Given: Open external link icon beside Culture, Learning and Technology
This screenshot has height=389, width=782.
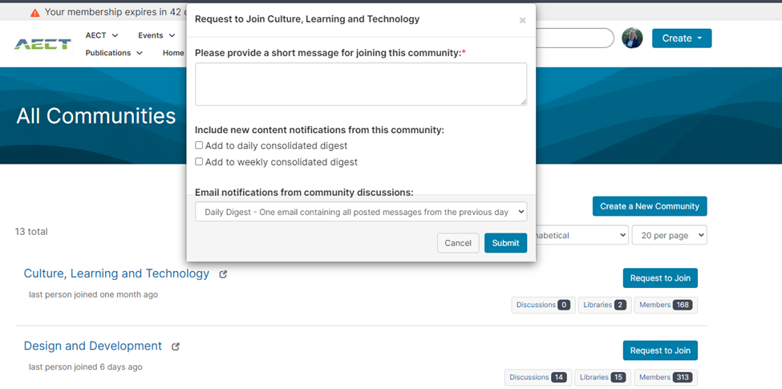Looking at the screenshot, I should pyautogui.click(x=223, y=274).
